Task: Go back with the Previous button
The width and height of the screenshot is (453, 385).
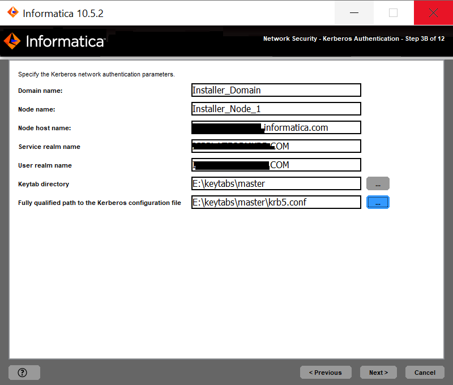Action: pyautogui.click(x=326, y=373)
